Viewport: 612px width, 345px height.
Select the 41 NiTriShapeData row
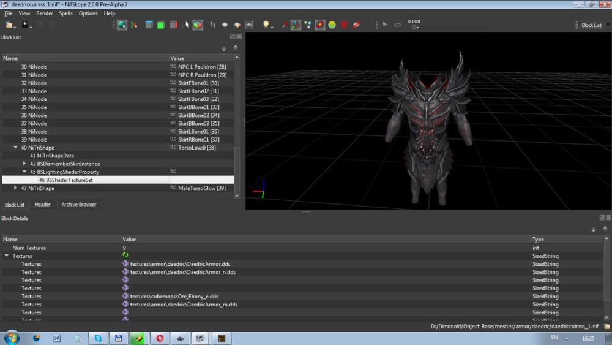pyautogui.click(x=118, y=156)
